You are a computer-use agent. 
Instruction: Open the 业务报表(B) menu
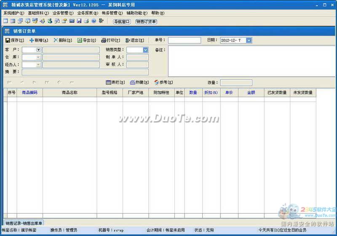point(88,13)
